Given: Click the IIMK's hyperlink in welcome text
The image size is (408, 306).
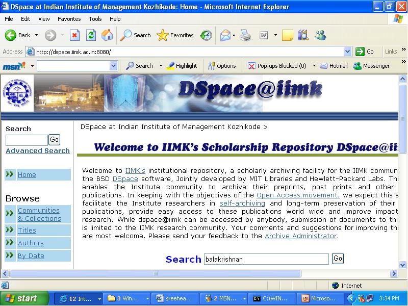Looking at the screenshot, I should (135, 171).
